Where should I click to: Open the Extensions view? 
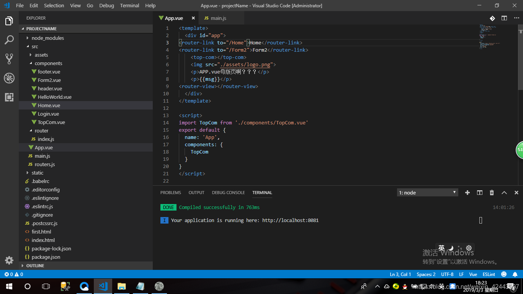coord(9,97)
